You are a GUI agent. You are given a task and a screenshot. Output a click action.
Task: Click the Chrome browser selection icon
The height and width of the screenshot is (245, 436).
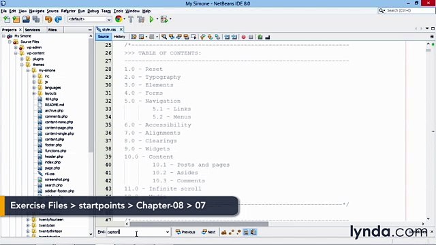coord(119,19)
